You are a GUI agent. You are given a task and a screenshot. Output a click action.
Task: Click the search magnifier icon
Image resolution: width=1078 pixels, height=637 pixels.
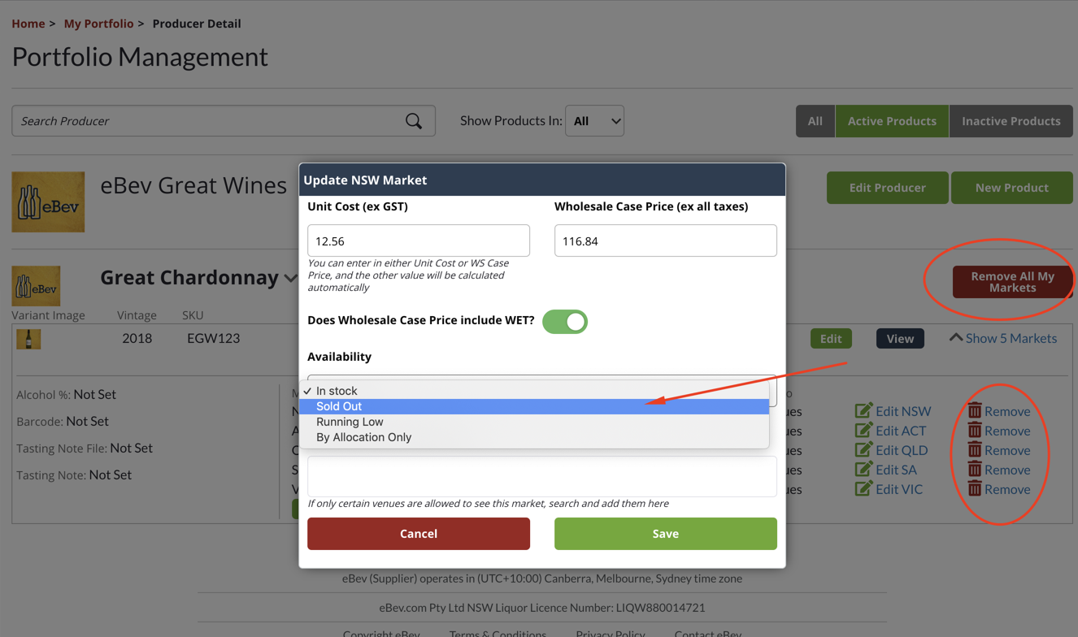414,121
